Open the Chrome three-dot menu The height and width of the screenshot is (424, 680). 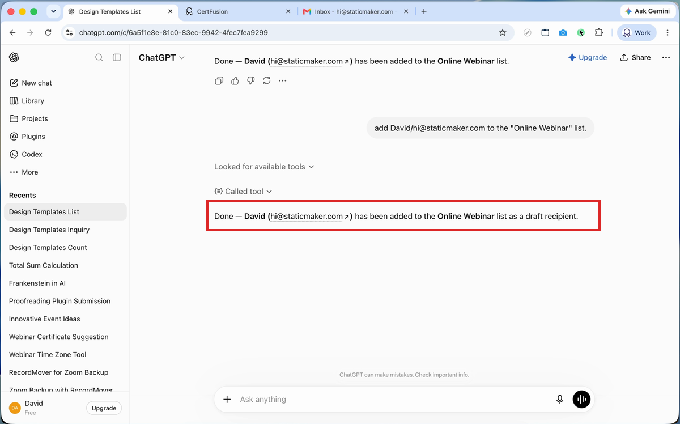coord(668,33)
